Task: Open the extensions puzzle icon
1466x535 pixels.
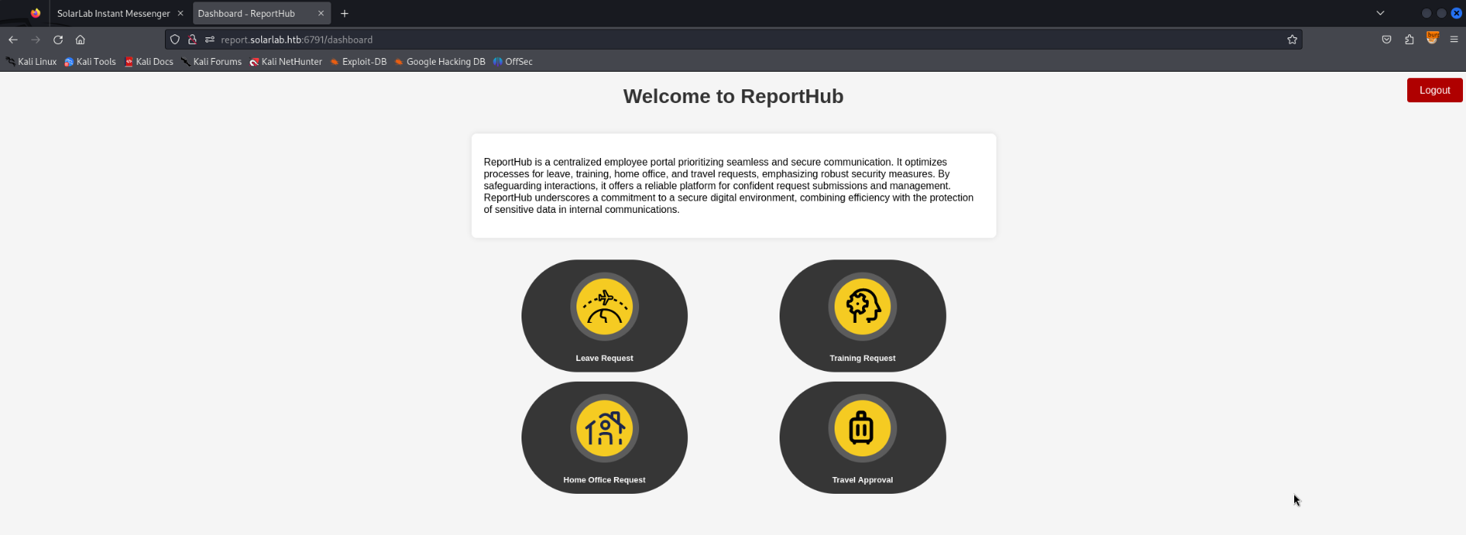Action: (1409, 40)
